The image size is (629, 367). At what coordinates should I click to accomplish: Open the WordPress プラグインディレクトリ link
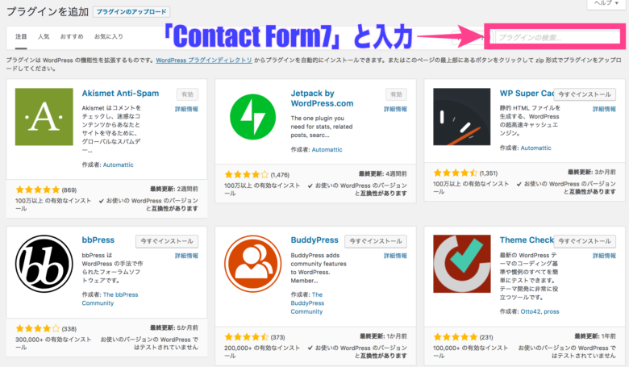click(x=204, y=60)
